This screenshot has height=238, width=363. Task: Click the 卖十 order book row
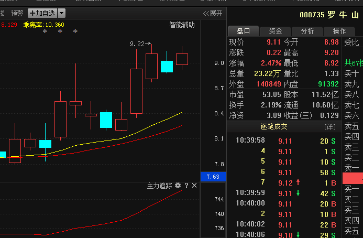[x=353, y=74]
